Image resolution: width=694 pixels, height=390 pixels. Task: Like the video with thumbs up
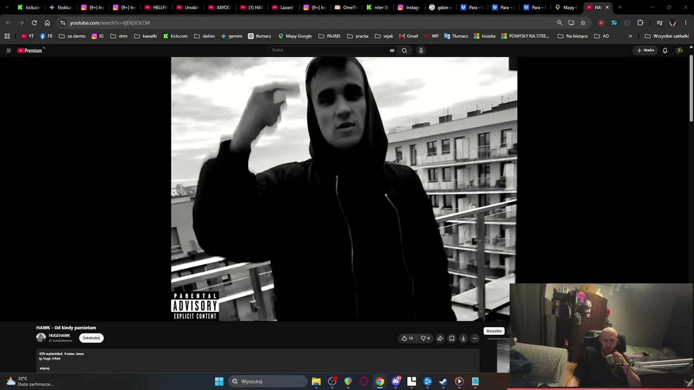coord(407,339)
